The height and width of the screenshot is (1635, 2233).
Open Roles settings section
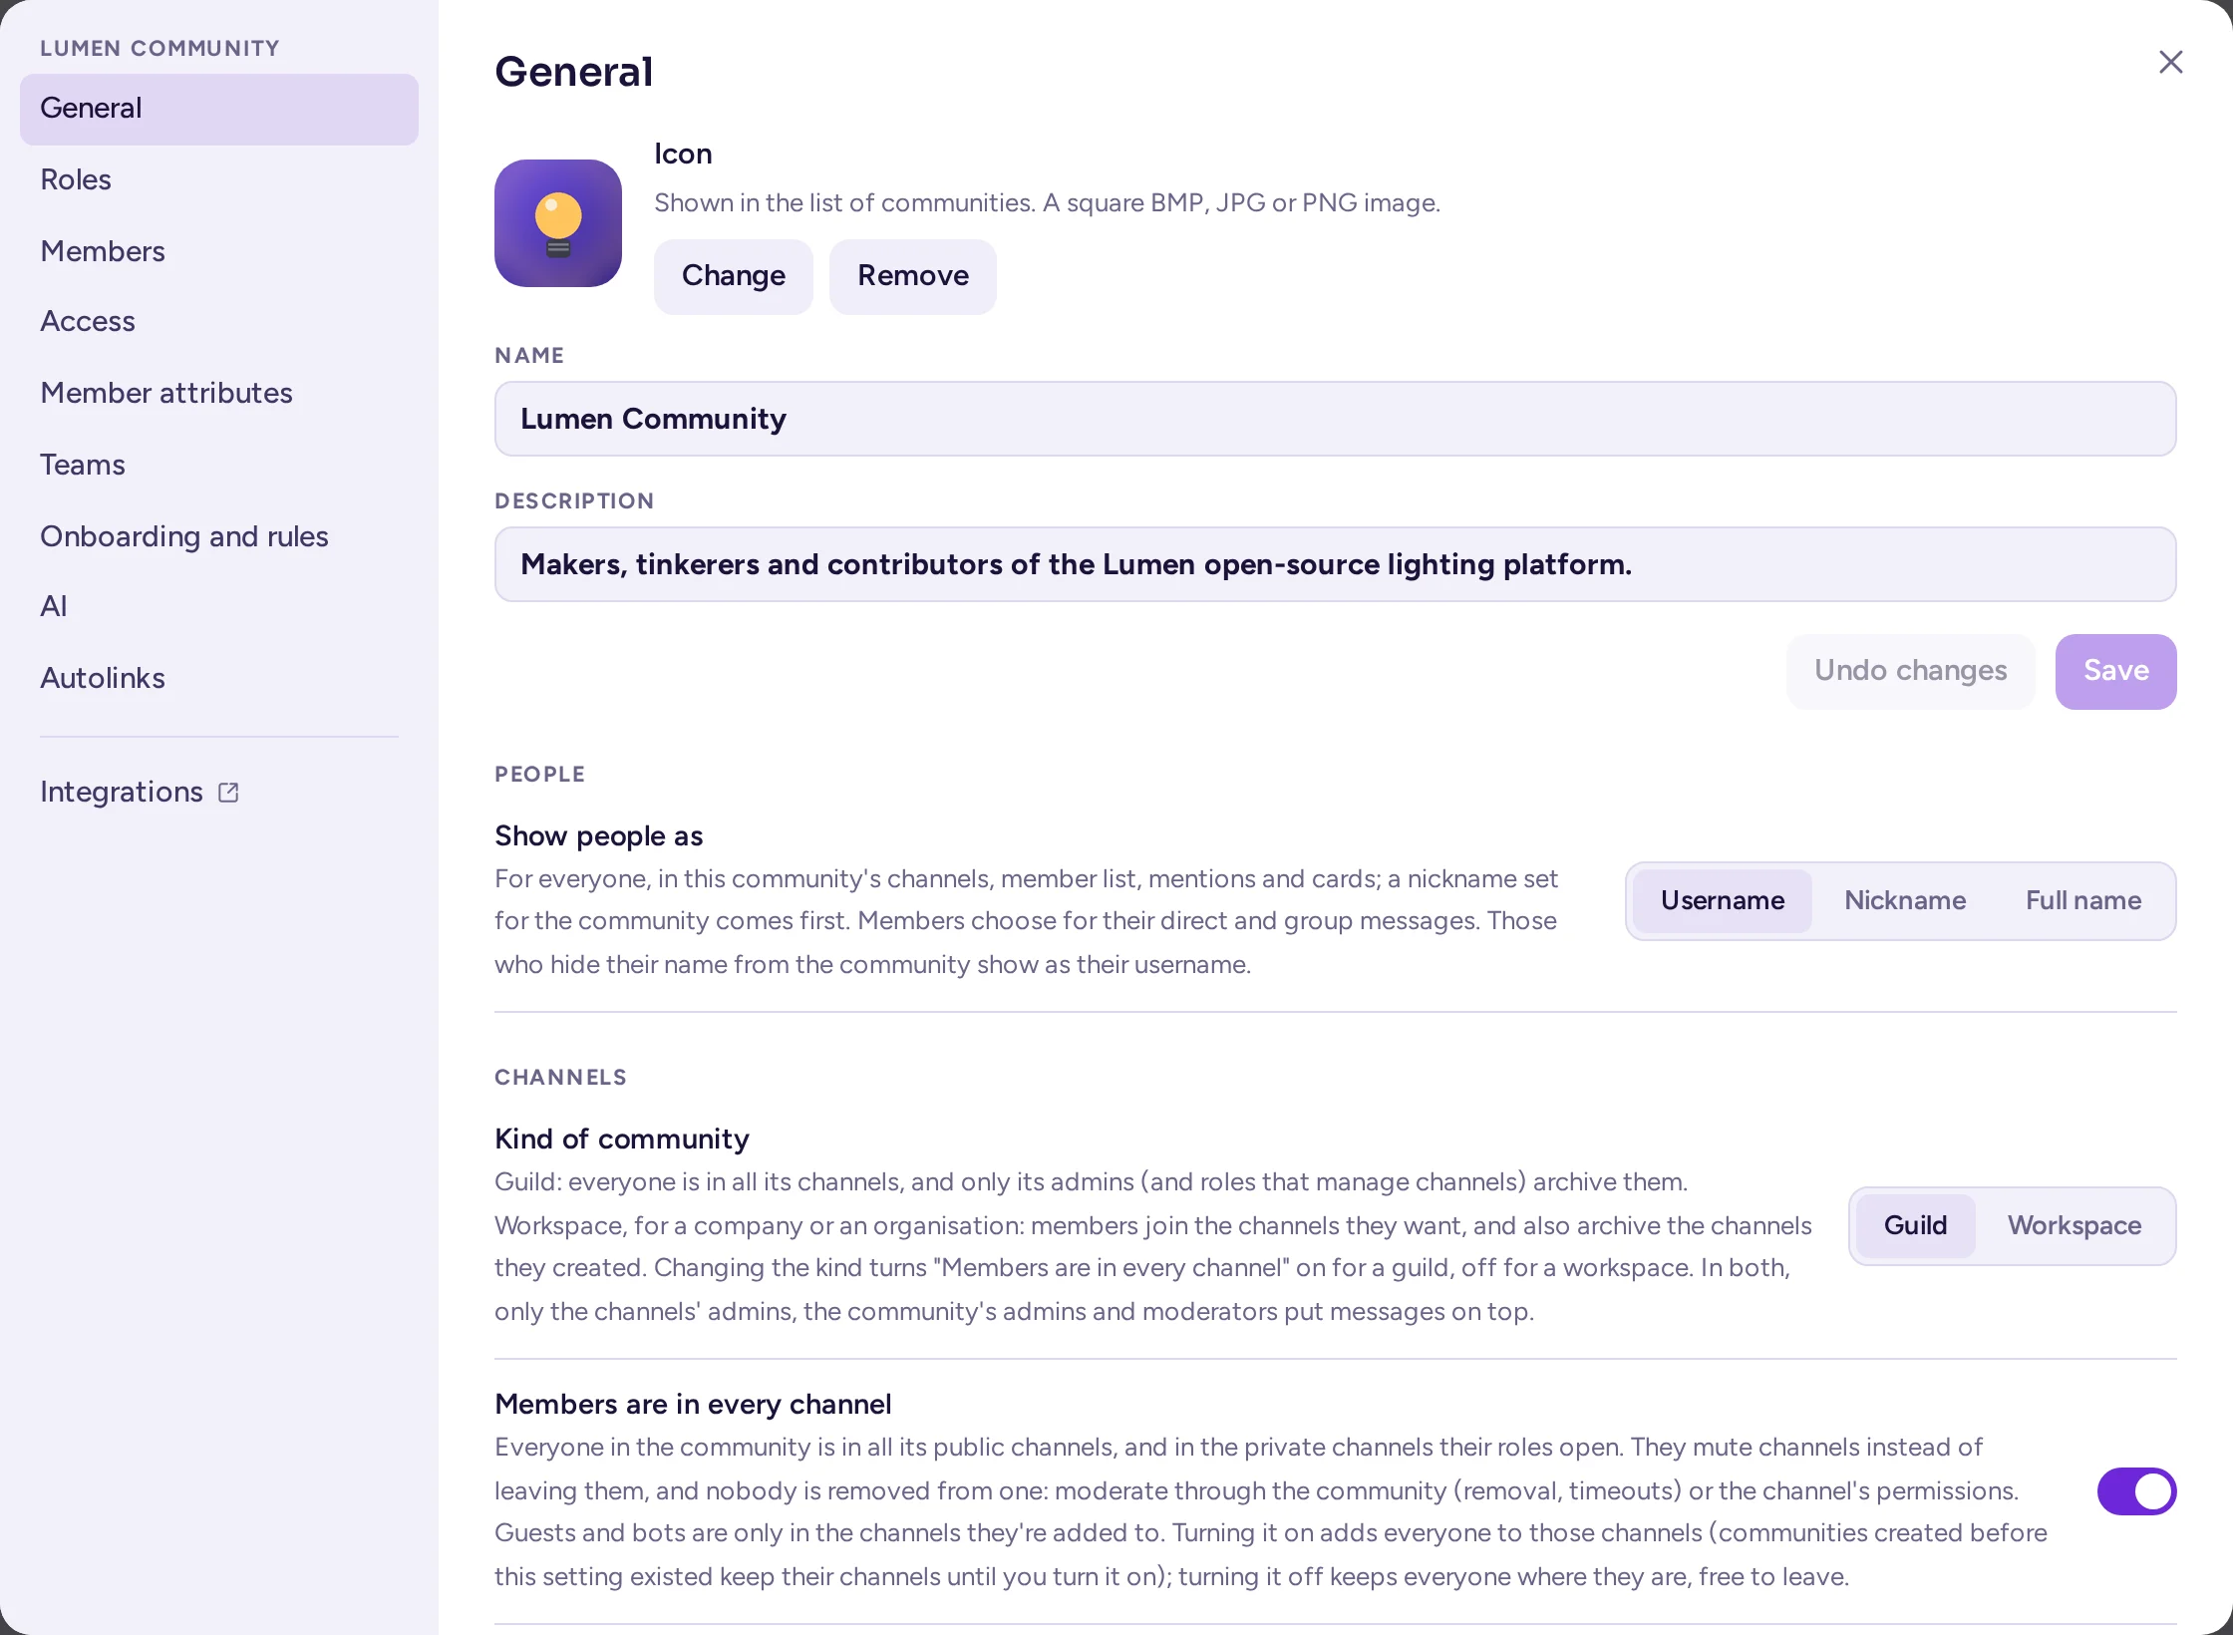(x=219, y=180)
